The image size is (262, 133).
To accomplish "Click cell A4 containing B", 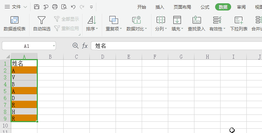I will (24, 84).
